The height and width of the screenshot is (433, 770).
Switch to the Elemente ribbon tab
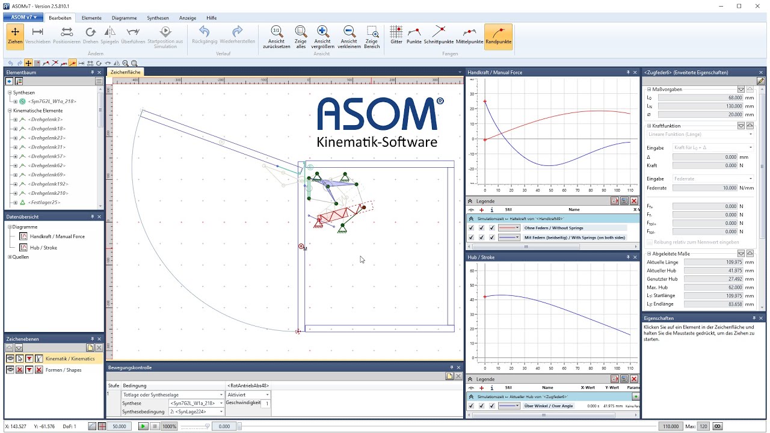tap(91, 18)
